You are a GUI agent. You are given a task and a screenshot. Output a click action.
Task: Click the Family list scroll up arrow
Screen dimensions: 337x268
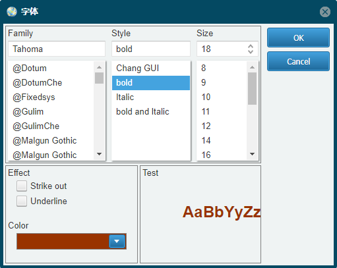(x=99, y=67)
